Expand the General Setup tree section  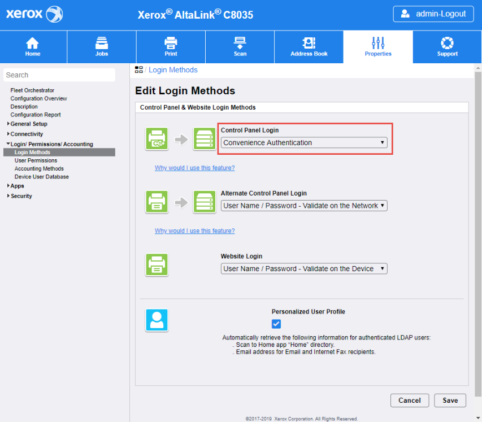pos(28,124)
